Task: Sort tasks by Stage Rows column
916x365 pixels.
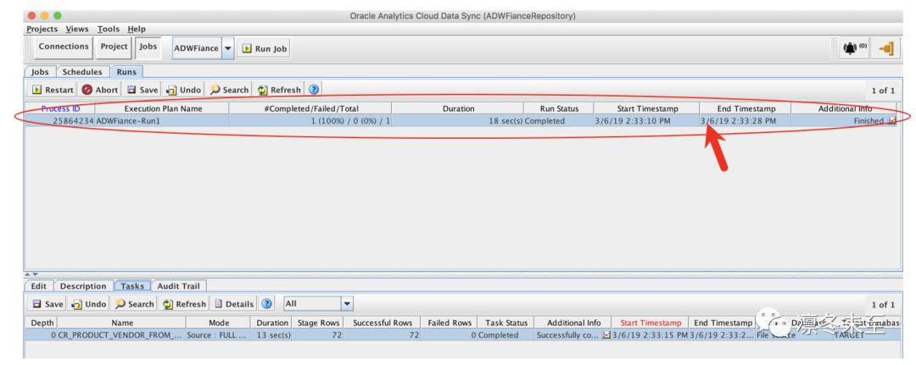Action: tap(317, 323)
